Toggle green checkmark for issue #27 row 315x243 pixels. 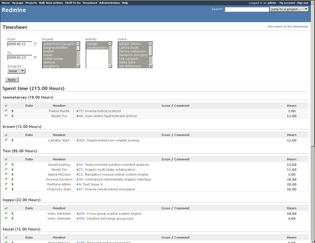pyautogui.click(x=6, y=169)
